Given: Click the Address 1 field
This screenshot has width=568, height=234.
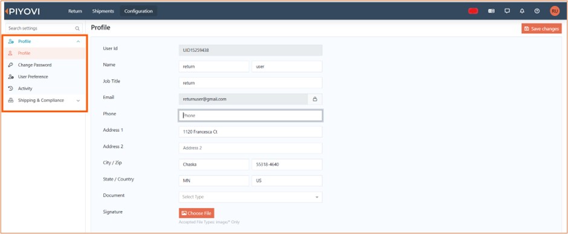Looking at the screenshot, I should point(250,132).
